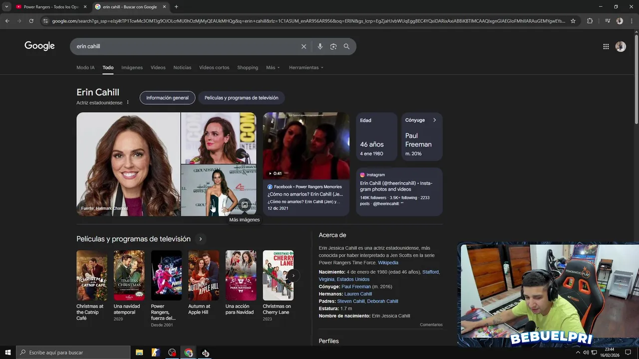This screenshot has height=359, width=639.
Task: Expand Películas y programas de televisión arrow
Action: coord(201,239)
